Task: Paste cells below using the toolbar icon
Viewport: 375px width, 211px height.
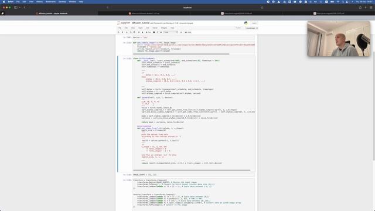Action: tap(134, 32)
